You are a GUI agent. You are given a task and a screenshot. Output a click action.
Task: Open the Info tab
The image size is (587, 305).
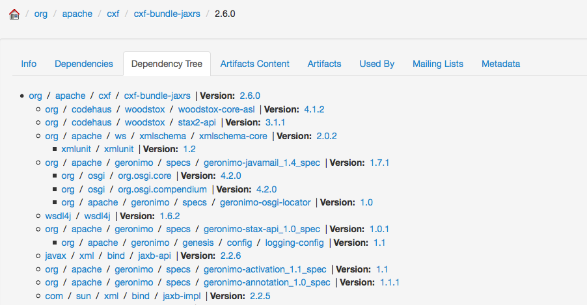pos(29,64)
